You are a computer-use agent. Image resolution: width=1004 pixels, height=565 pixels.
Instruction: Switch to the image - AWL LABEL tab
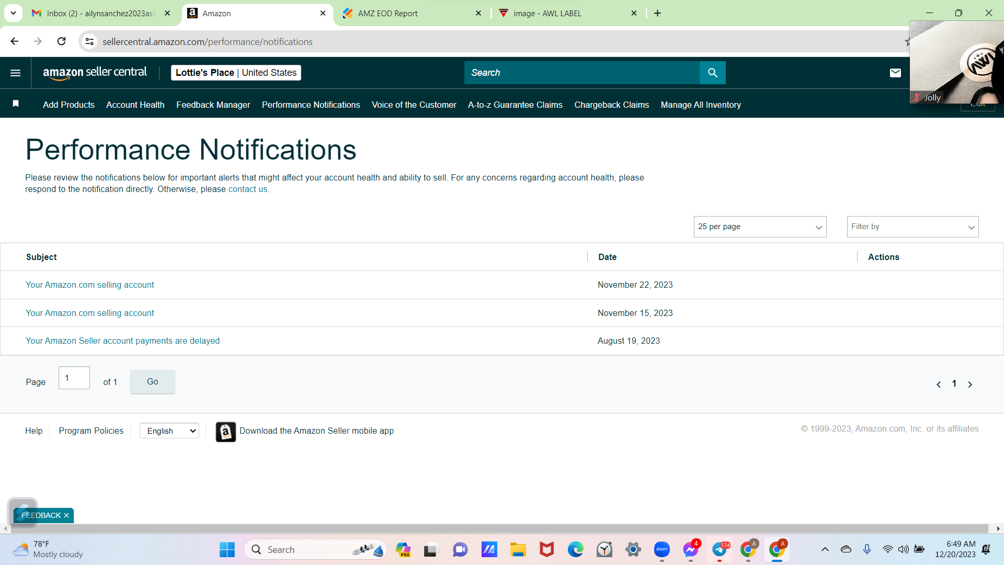568,13
